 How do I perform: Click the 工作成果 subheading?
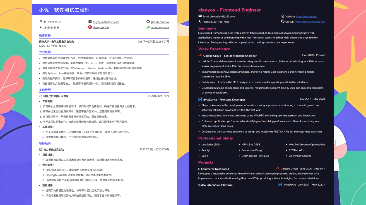[x=48, y=127]
